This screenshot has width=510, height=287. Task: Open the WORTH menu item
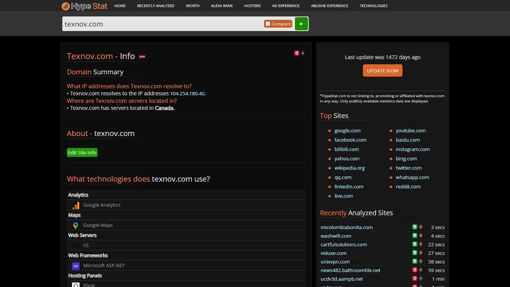pyautogui.click(x=193, y=6)
